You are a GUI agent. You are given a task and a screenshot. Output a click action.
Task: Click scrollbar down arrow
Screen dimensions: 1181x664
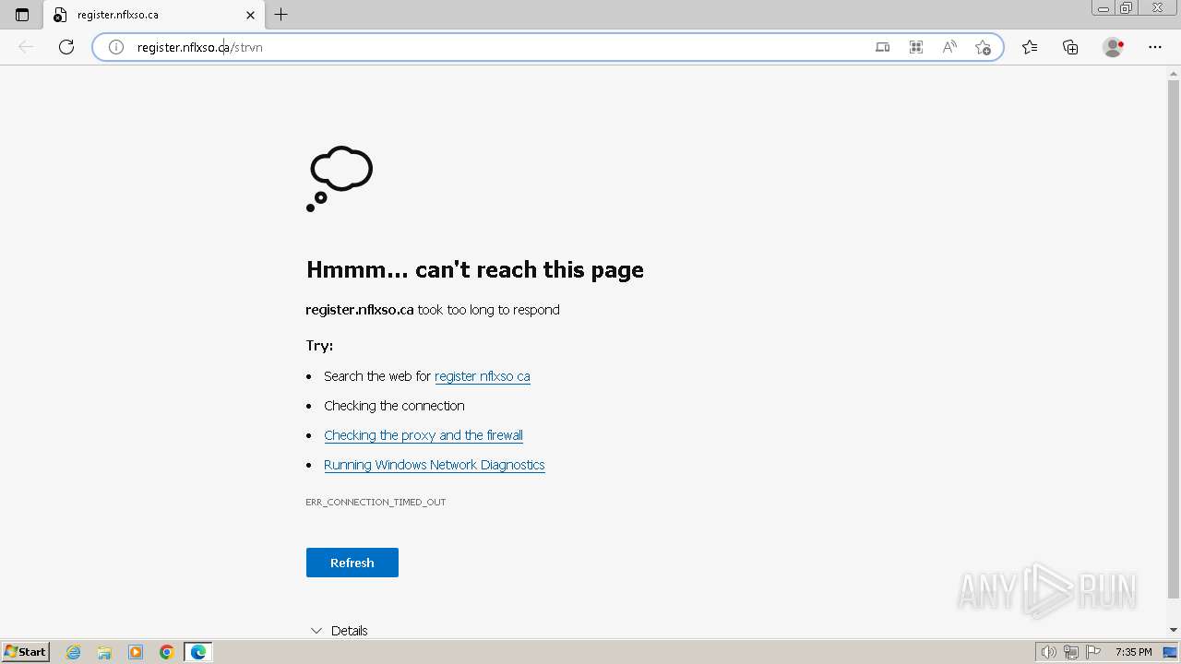(1174, 630)
